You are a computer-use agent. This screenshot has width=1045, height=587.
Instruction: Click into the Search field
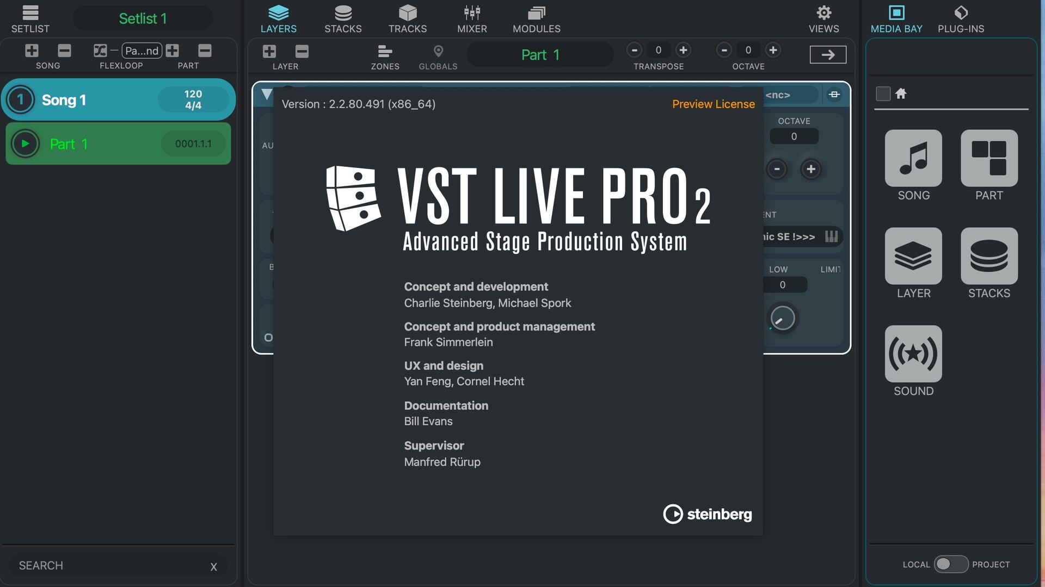tap(109, 566)
